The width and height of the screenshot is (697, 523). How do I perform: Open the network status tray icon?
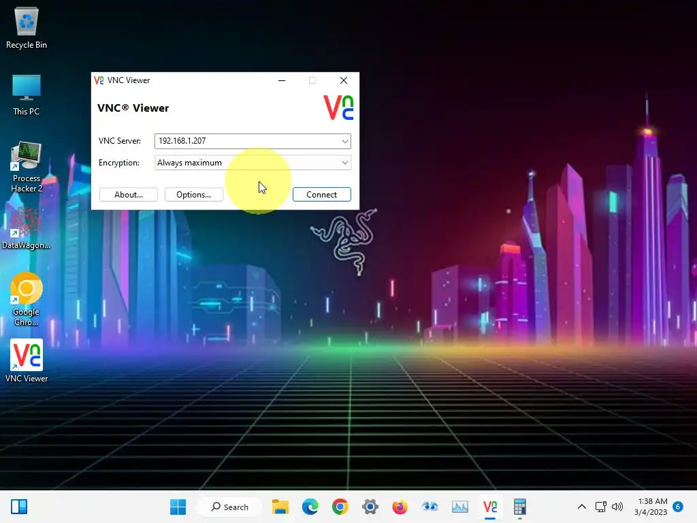(x=600, y=507)
